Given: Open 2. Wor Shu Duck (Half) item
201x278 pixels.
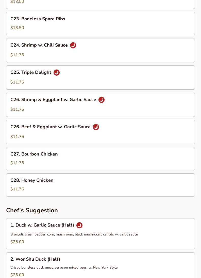Looking at the screenshot, I should pyautogui.click(x=100, y=266).
